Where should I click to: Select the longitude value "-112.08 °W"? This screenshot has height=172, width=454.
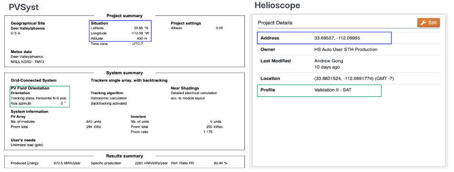(140, 33)
